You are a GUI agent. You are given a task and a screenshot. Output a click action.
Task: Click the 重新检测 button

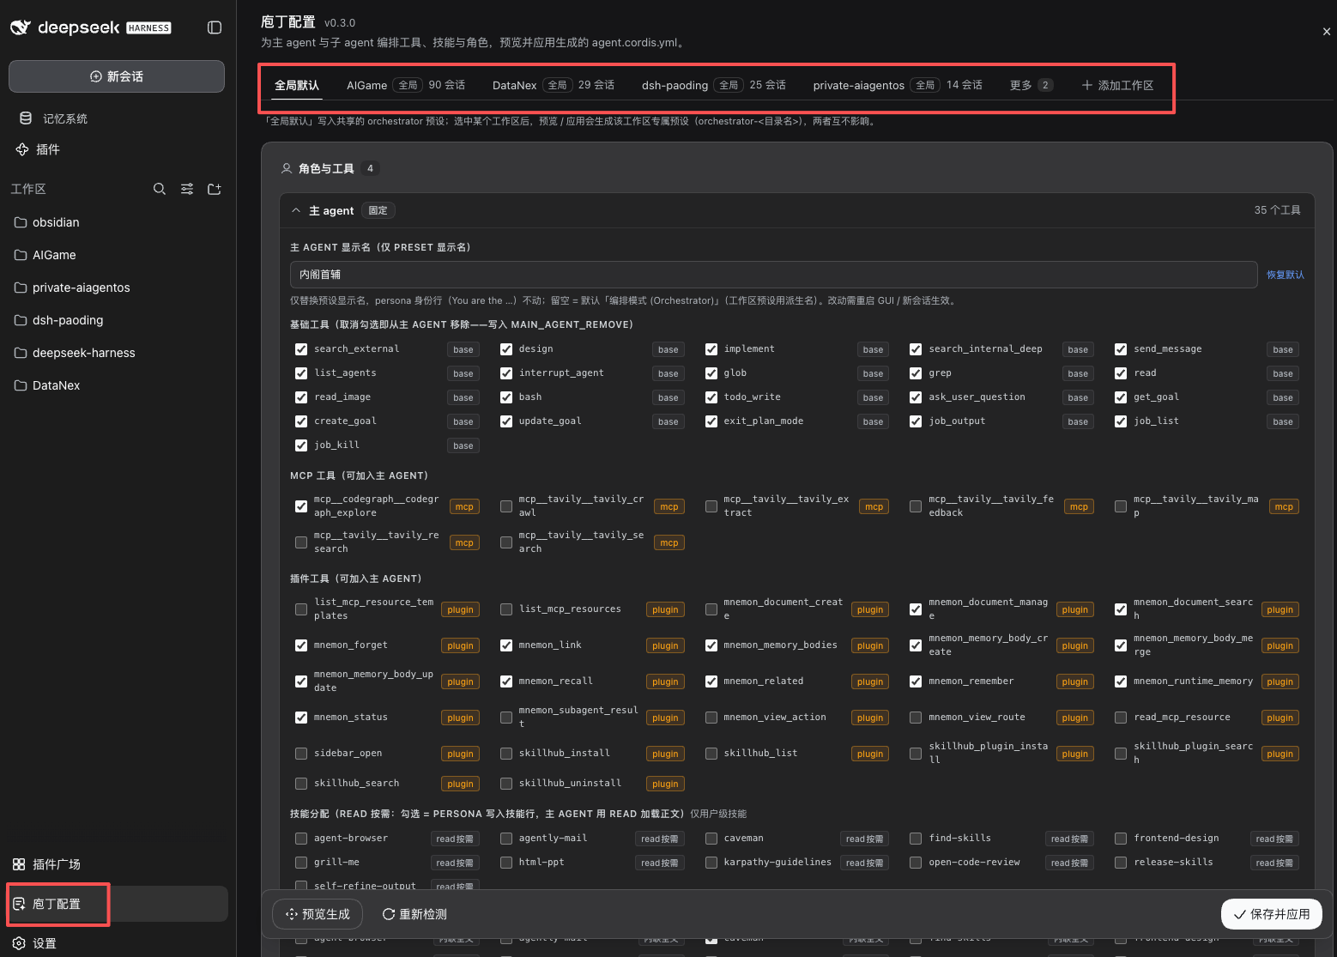click(x=414, y=914)
